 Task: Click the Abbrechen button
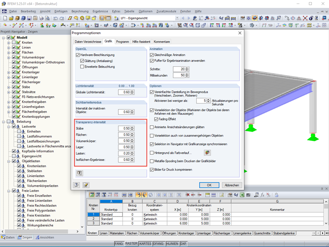pyautogui.click(x=232, y=185)
